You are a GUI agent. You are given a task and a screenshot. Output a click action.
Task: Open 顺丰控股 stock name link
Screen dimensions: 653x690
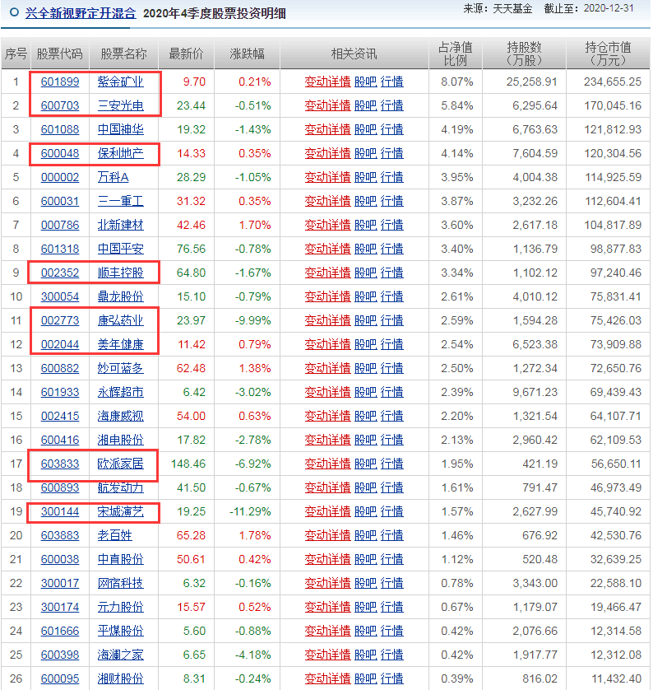[x=120, y=273]
